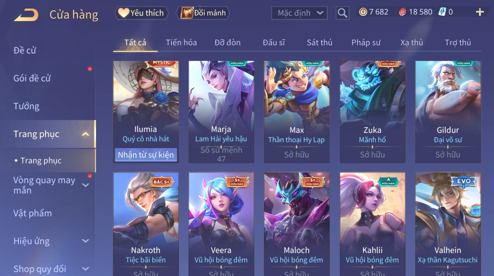Expand the Hiệu ứng sidebar section
This screenshot has width=494, height=276.
click(x=85, y=241)
